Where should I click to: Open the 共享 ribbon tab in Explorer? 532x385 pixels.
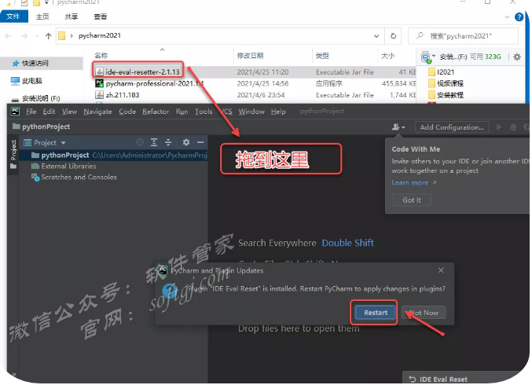click(x=72, y=16)
